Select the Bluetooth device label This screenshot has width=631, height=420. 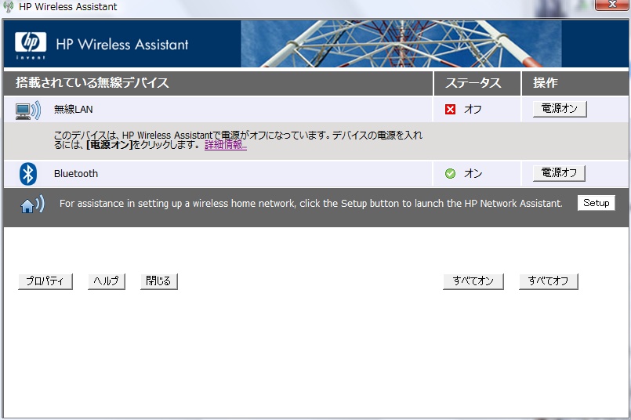(76, 174)
